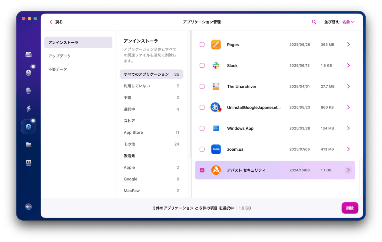Click the assistant icon at sidebar bottom
This screenshot has width=382, height=242.
tap(29, 207)
